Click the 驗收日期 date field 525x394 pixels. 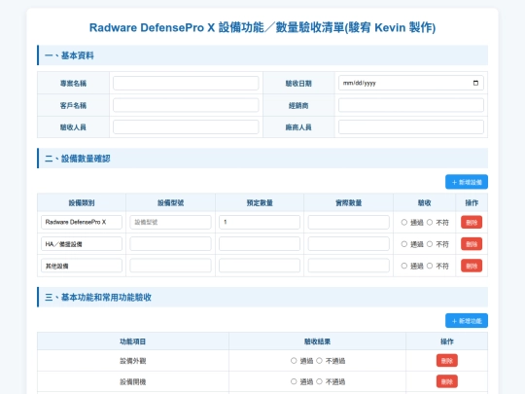coord(411,83)
